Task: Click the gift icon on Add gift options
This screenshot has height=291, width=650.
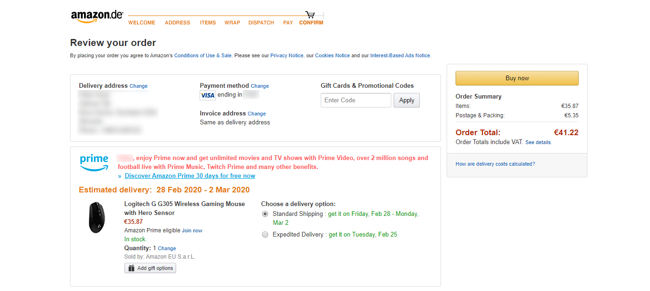Action: [x=131, y=268]
